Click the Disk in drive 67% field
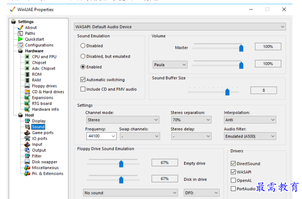 click(165, 179)
